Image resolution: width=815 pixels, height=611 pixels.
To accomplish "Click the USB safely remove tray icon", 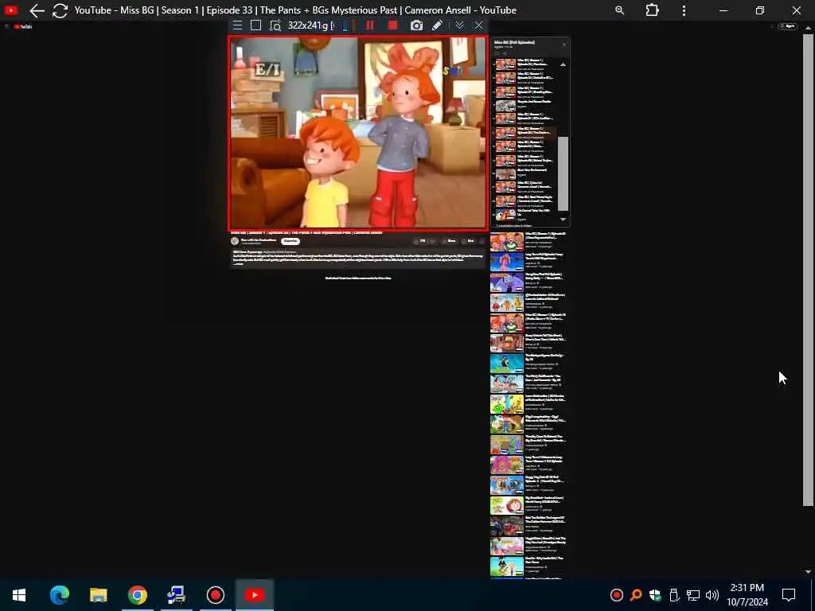I will (x=673, y=594).
